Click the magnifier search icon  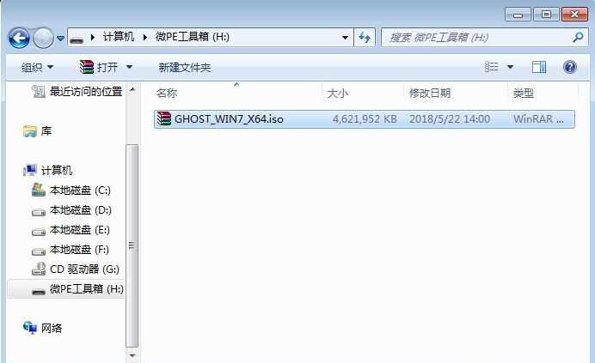[x=578, y=37]
